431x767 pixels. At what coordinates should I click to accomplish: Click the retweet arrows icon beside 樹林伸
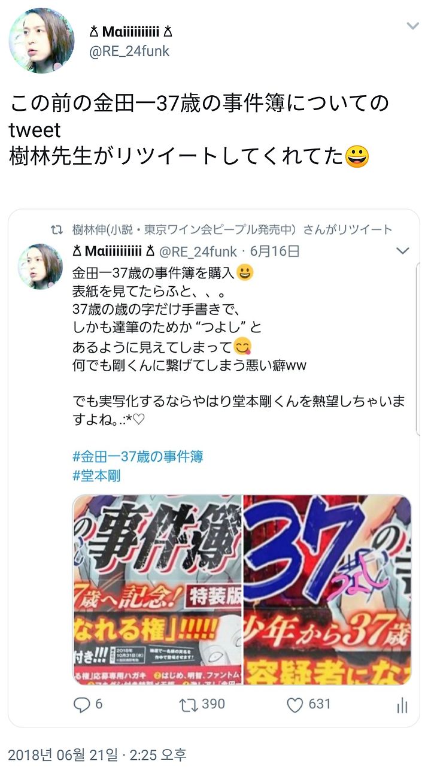click(57, 229)
